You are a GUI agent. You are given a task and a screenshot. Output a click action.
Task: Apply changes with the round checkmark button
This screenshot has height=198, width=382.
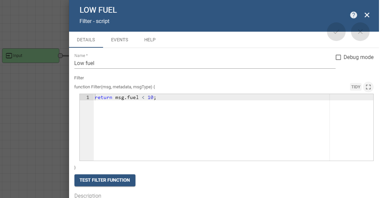click(336, 32)
